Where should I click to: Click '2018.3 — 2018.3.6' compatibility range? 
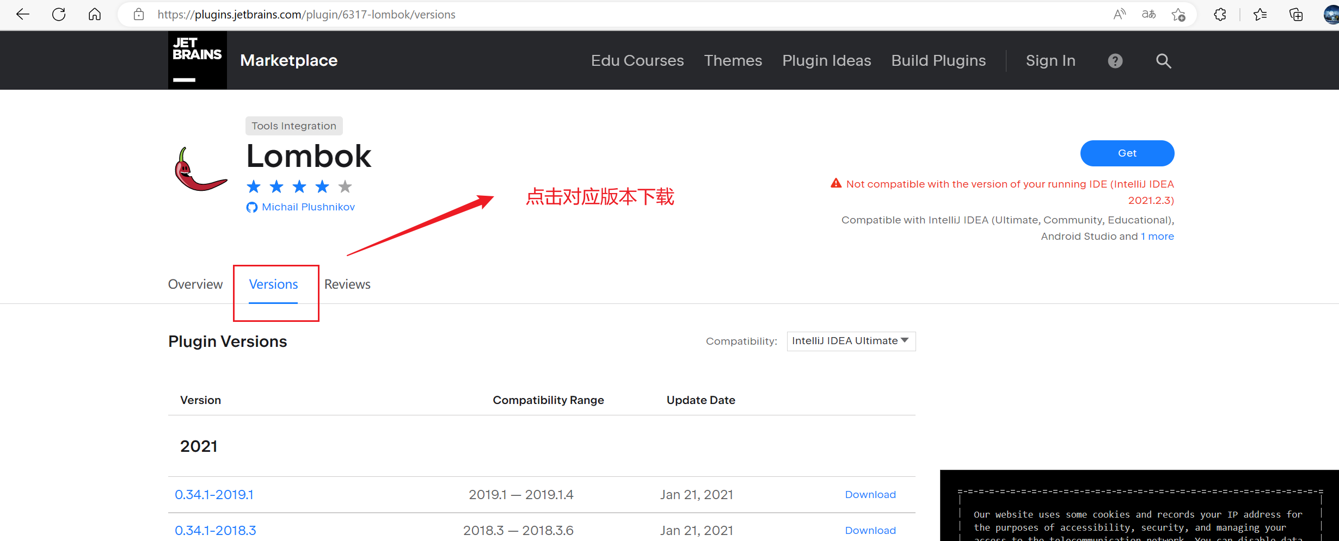518,531
